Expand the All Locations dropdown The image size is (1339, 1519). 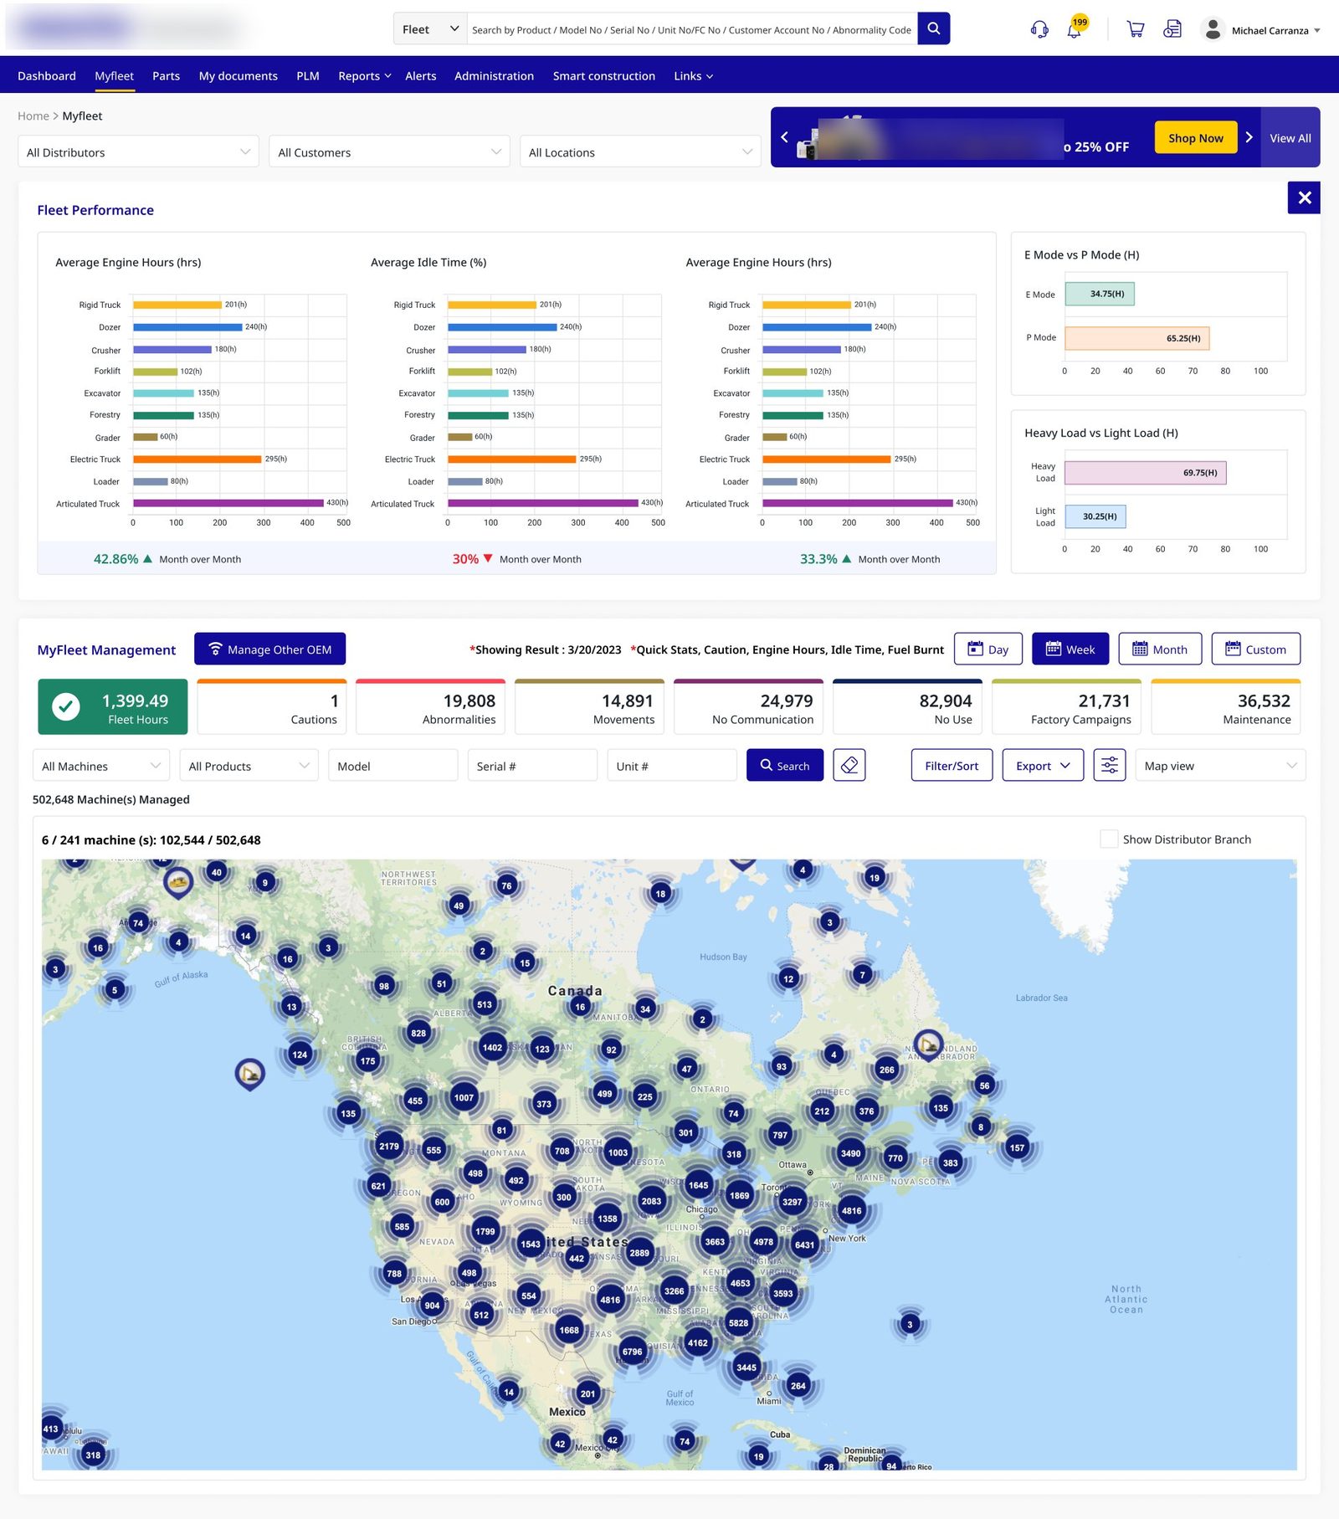[640, 151]
